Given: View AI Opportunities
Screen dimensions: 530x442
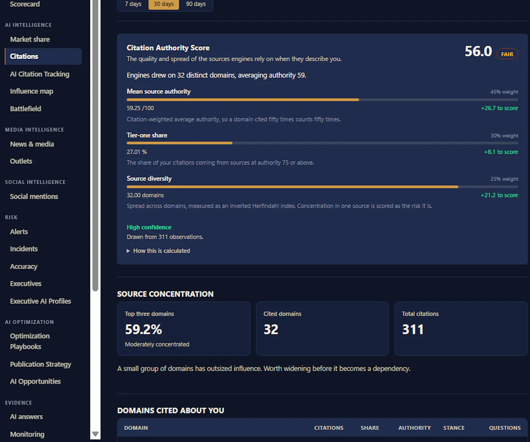Looking at the screenshot, I should pyautogui.click(x=35, y=382).
